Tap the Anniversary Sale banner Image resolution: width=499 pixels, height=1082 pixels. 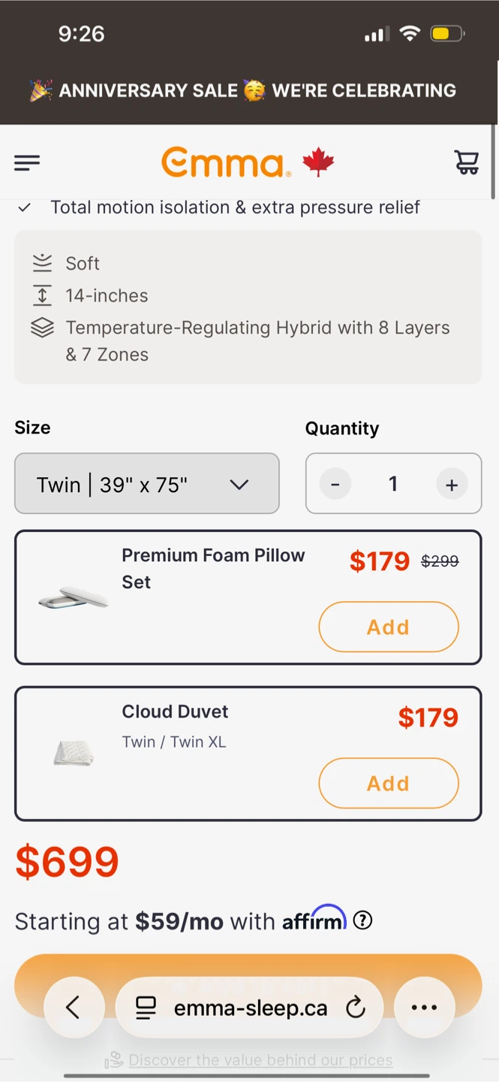[243, 90]
